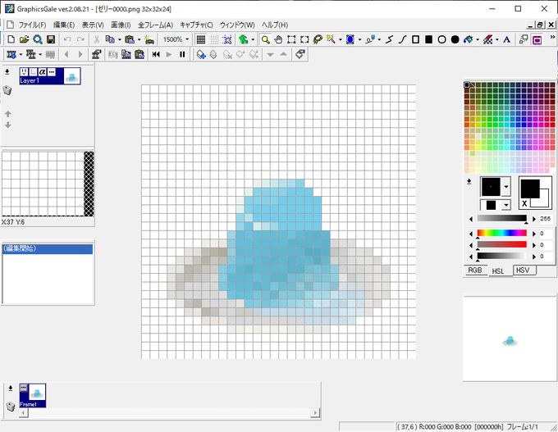Expand the Pen tool options arrow
This screenshot has width=558, height=432.
click(379, 39)
